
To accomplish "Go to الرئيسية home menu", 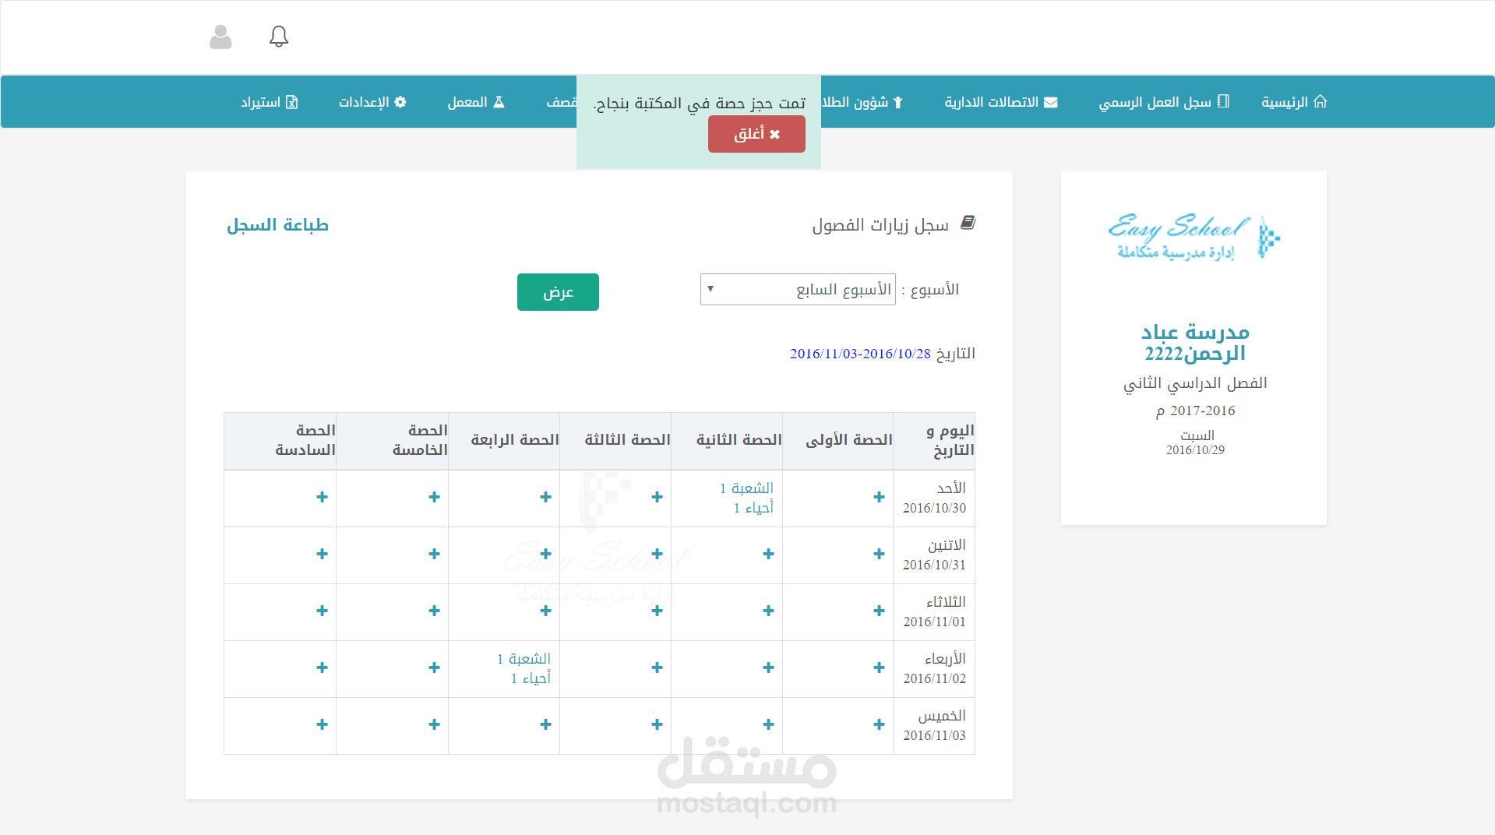I will pyautogui.click(x=1294, y=102).
